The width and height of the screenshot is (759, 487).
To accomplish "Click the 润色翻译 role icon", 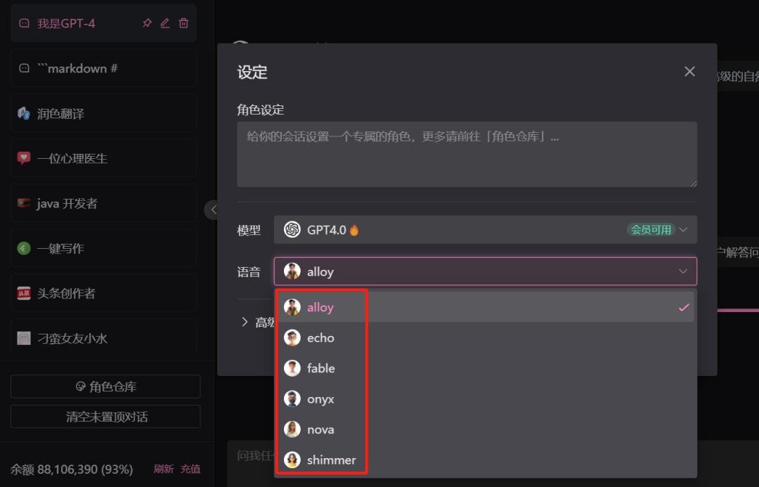I will pyautogui.click(x=24, y=113).
